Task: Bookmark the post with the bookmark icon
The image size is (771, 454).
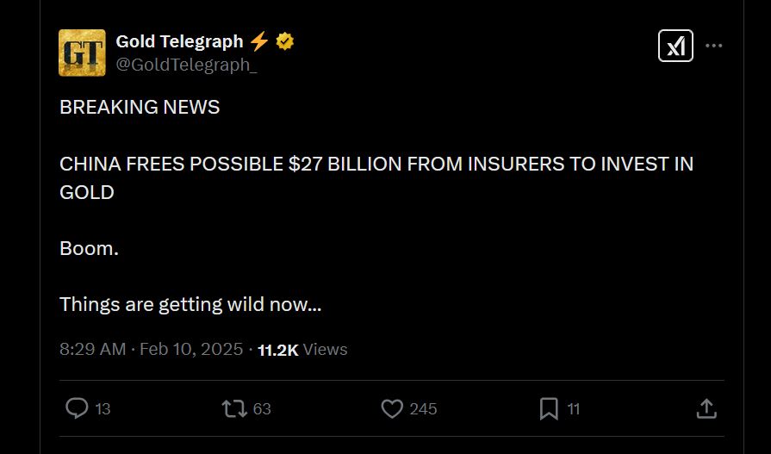Action: (549, 408)
